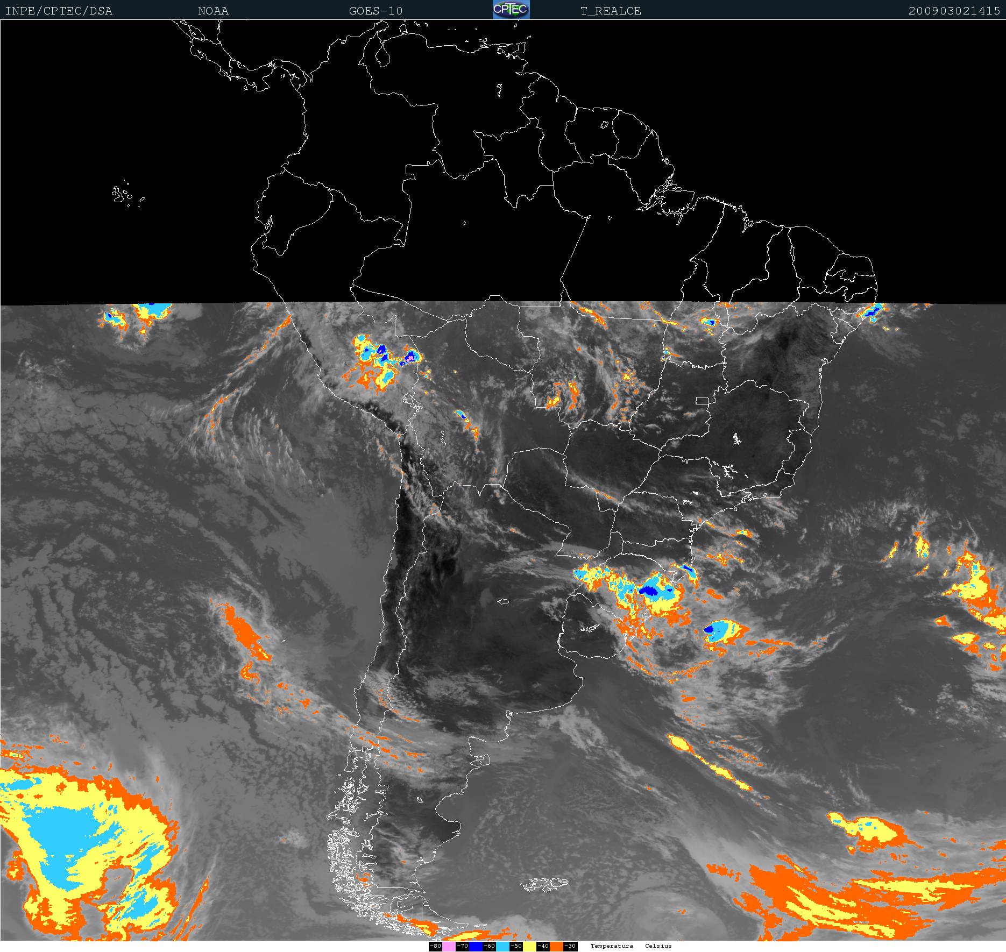Select the yellow -50 to -40 legend swatch
This screenshot has height=952, width=1006.
[x=529, y=946]
